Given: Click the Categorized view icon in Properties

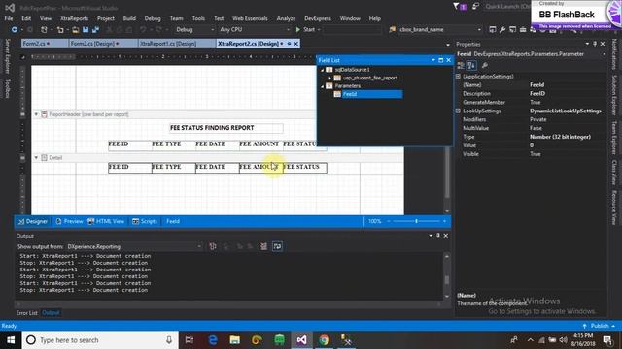Looking at the screenshot, I should click(x=461, y=65).
